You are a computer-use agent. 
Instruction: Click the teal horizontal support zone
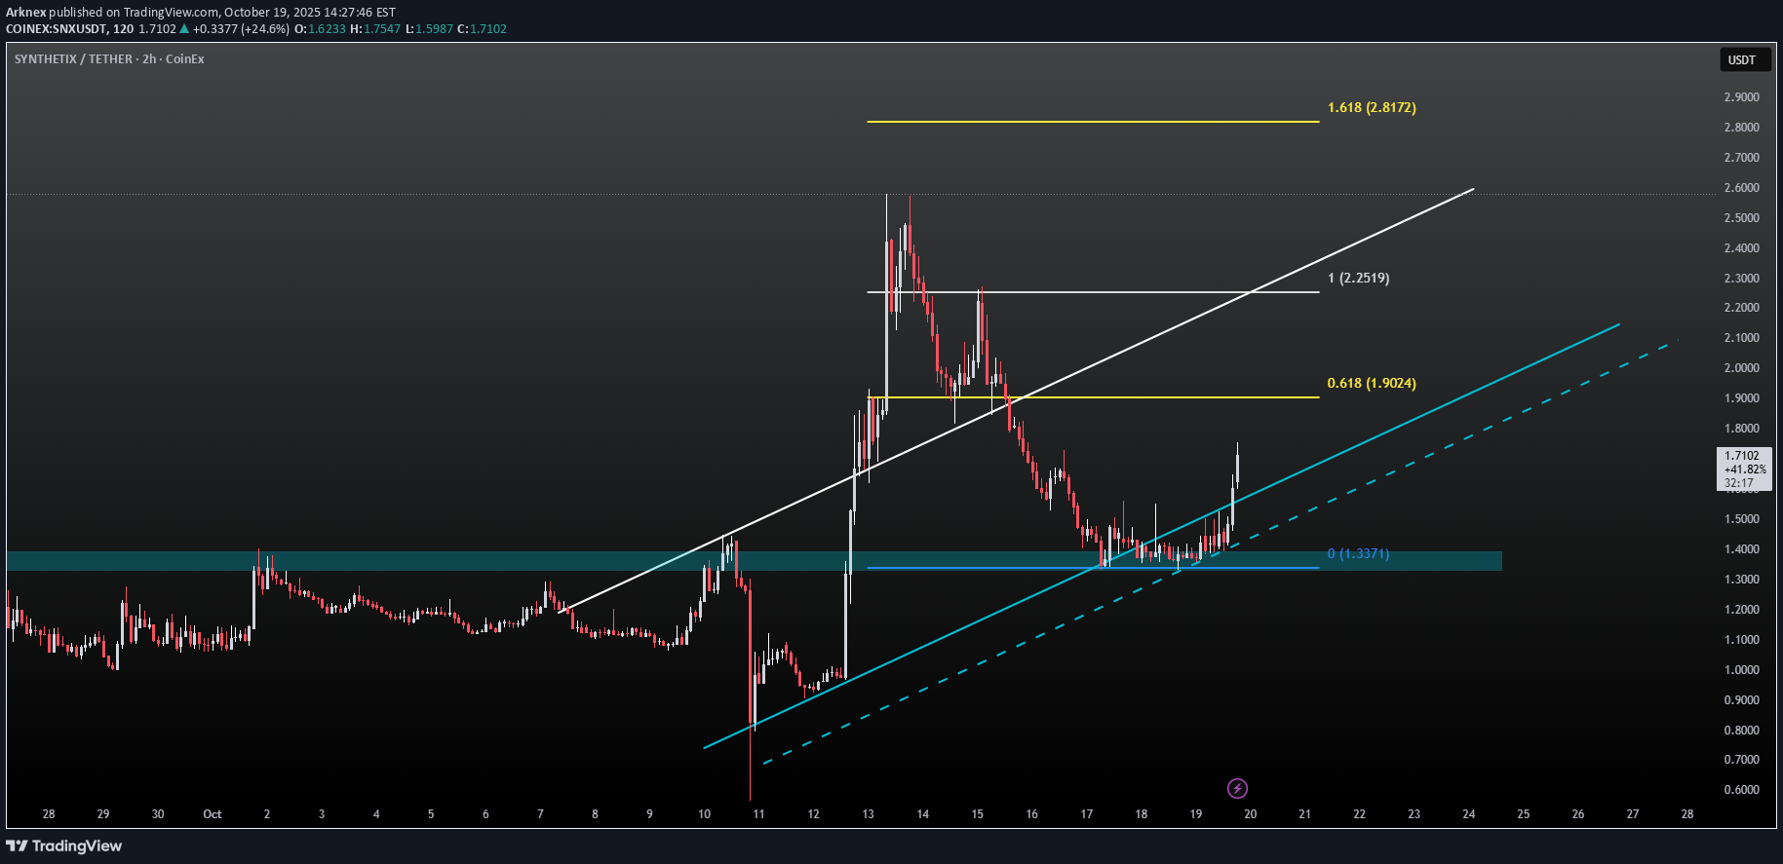[390, 561]
